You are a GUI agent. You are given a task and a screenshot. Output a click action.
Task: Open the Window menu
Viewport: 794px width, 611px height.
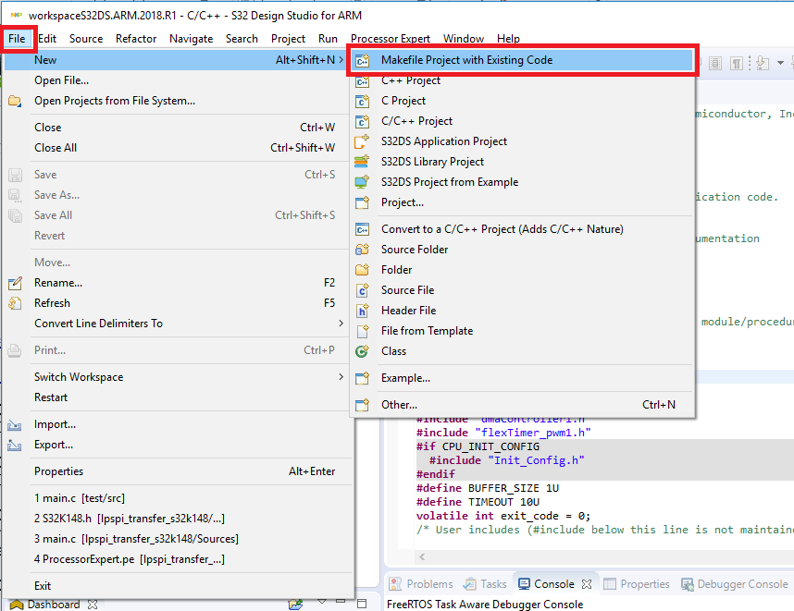tap(464, 39)
